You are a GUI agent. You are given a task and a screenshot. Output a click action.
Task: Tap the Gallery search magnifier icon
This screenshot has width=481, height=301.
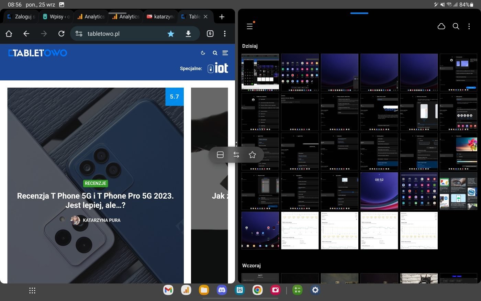456,26
